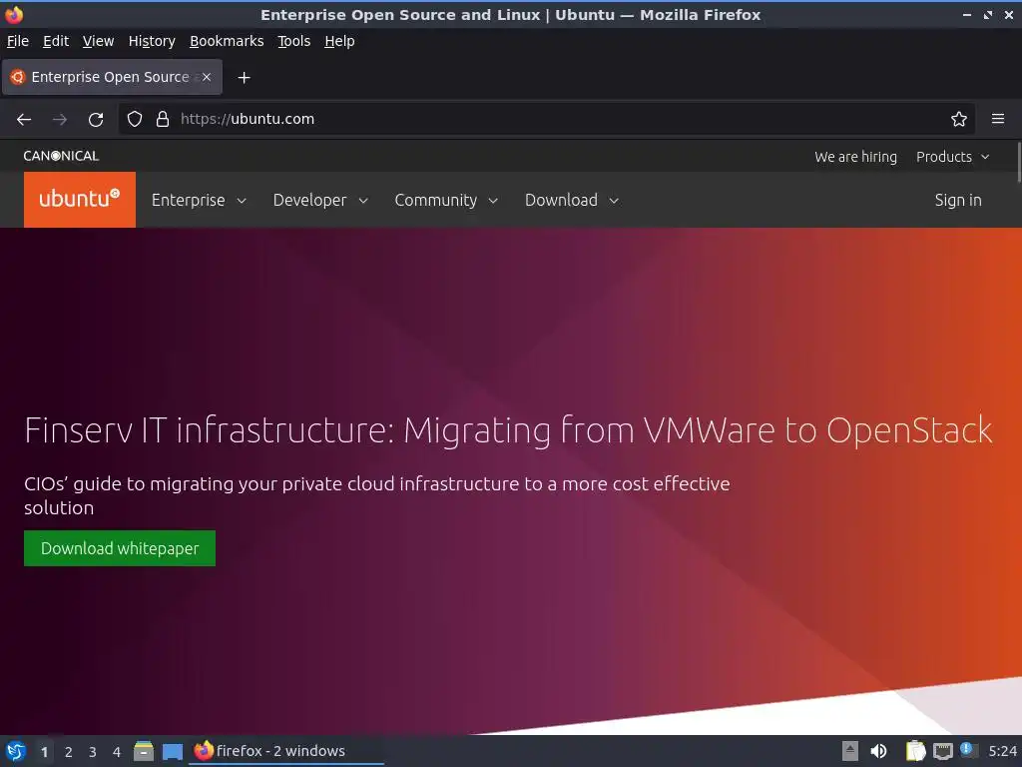
Task: Open the Edit menu
Action: [56, 41]
